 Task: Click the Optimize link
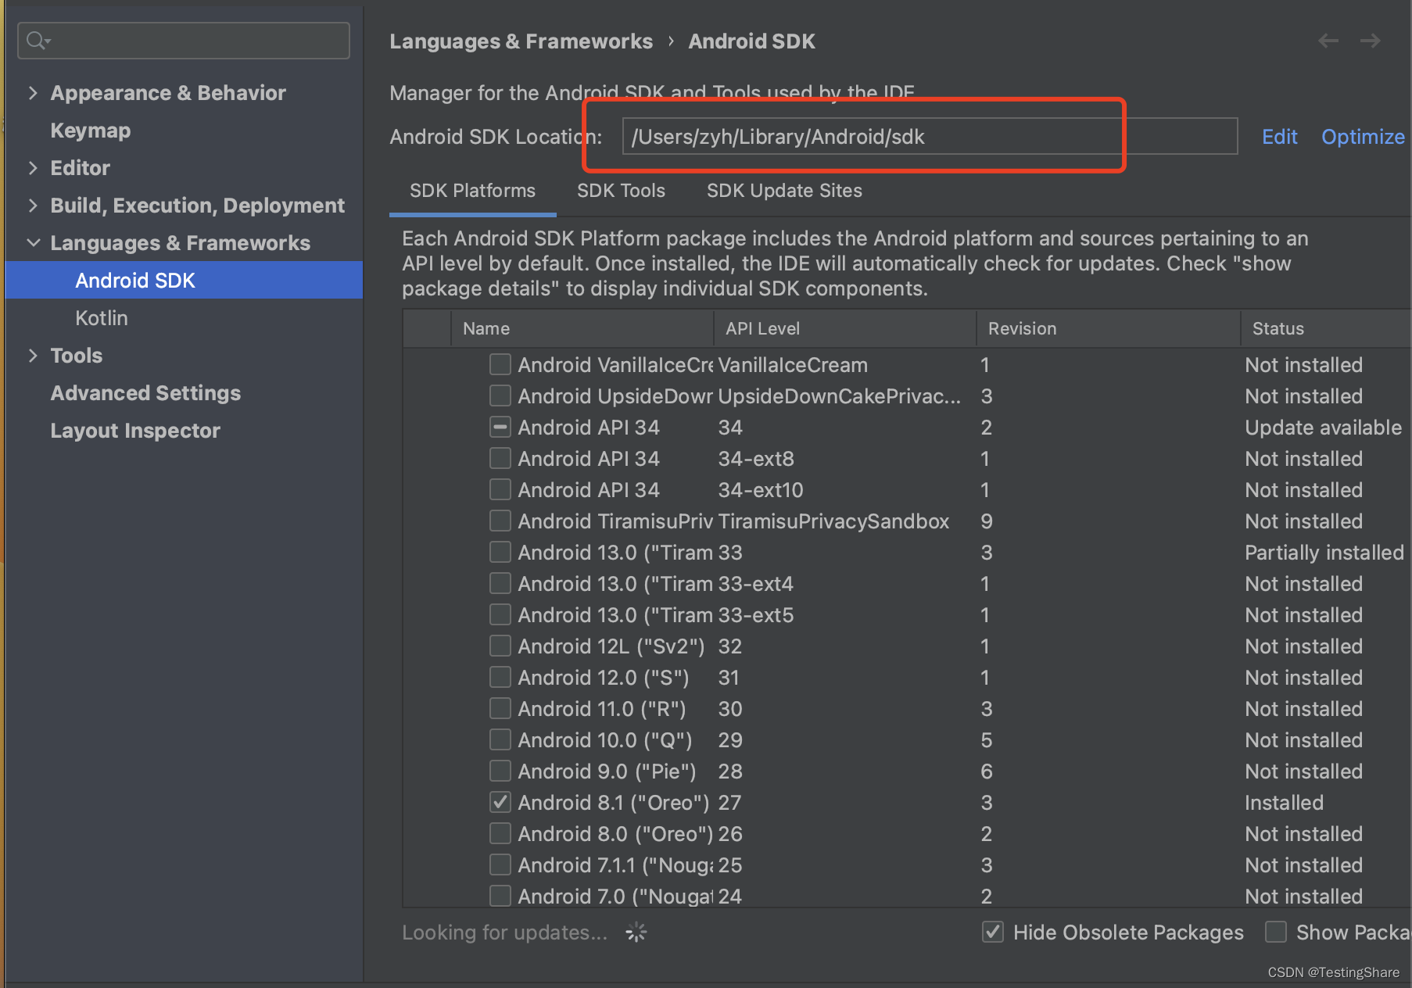[x=1362, y=136]
